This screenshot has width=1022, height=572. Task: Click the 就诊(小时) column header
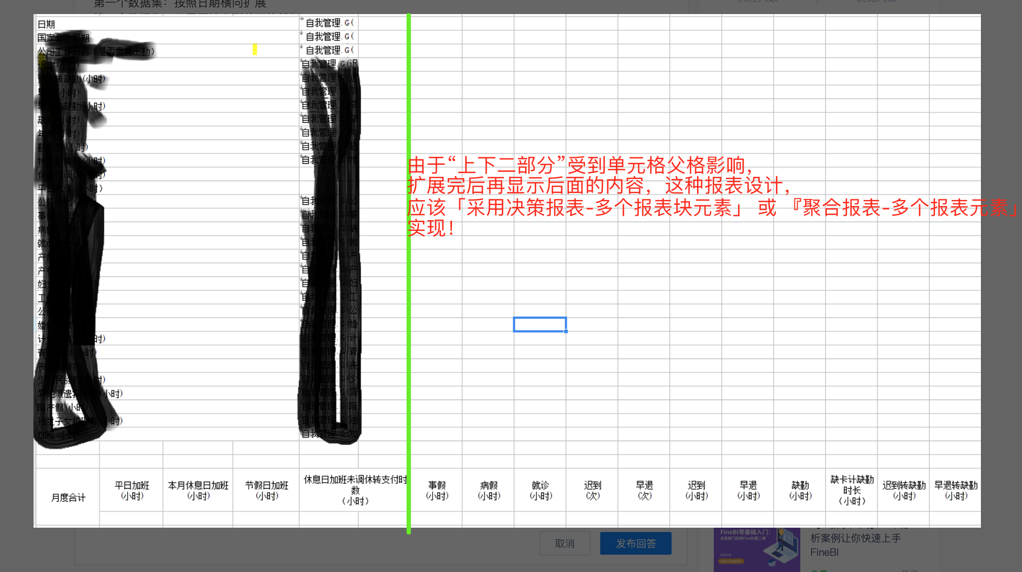(540, 490)
